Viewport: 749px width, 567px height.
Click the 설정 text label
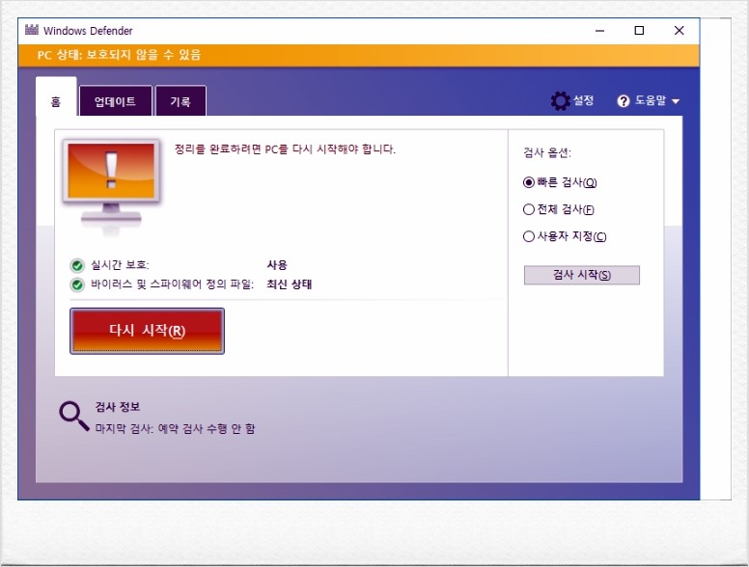[x=583, y=100]
